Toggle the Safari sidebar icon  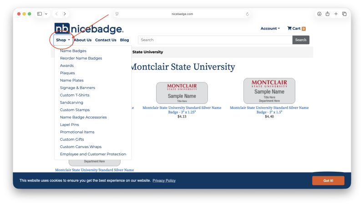point(40,14)
